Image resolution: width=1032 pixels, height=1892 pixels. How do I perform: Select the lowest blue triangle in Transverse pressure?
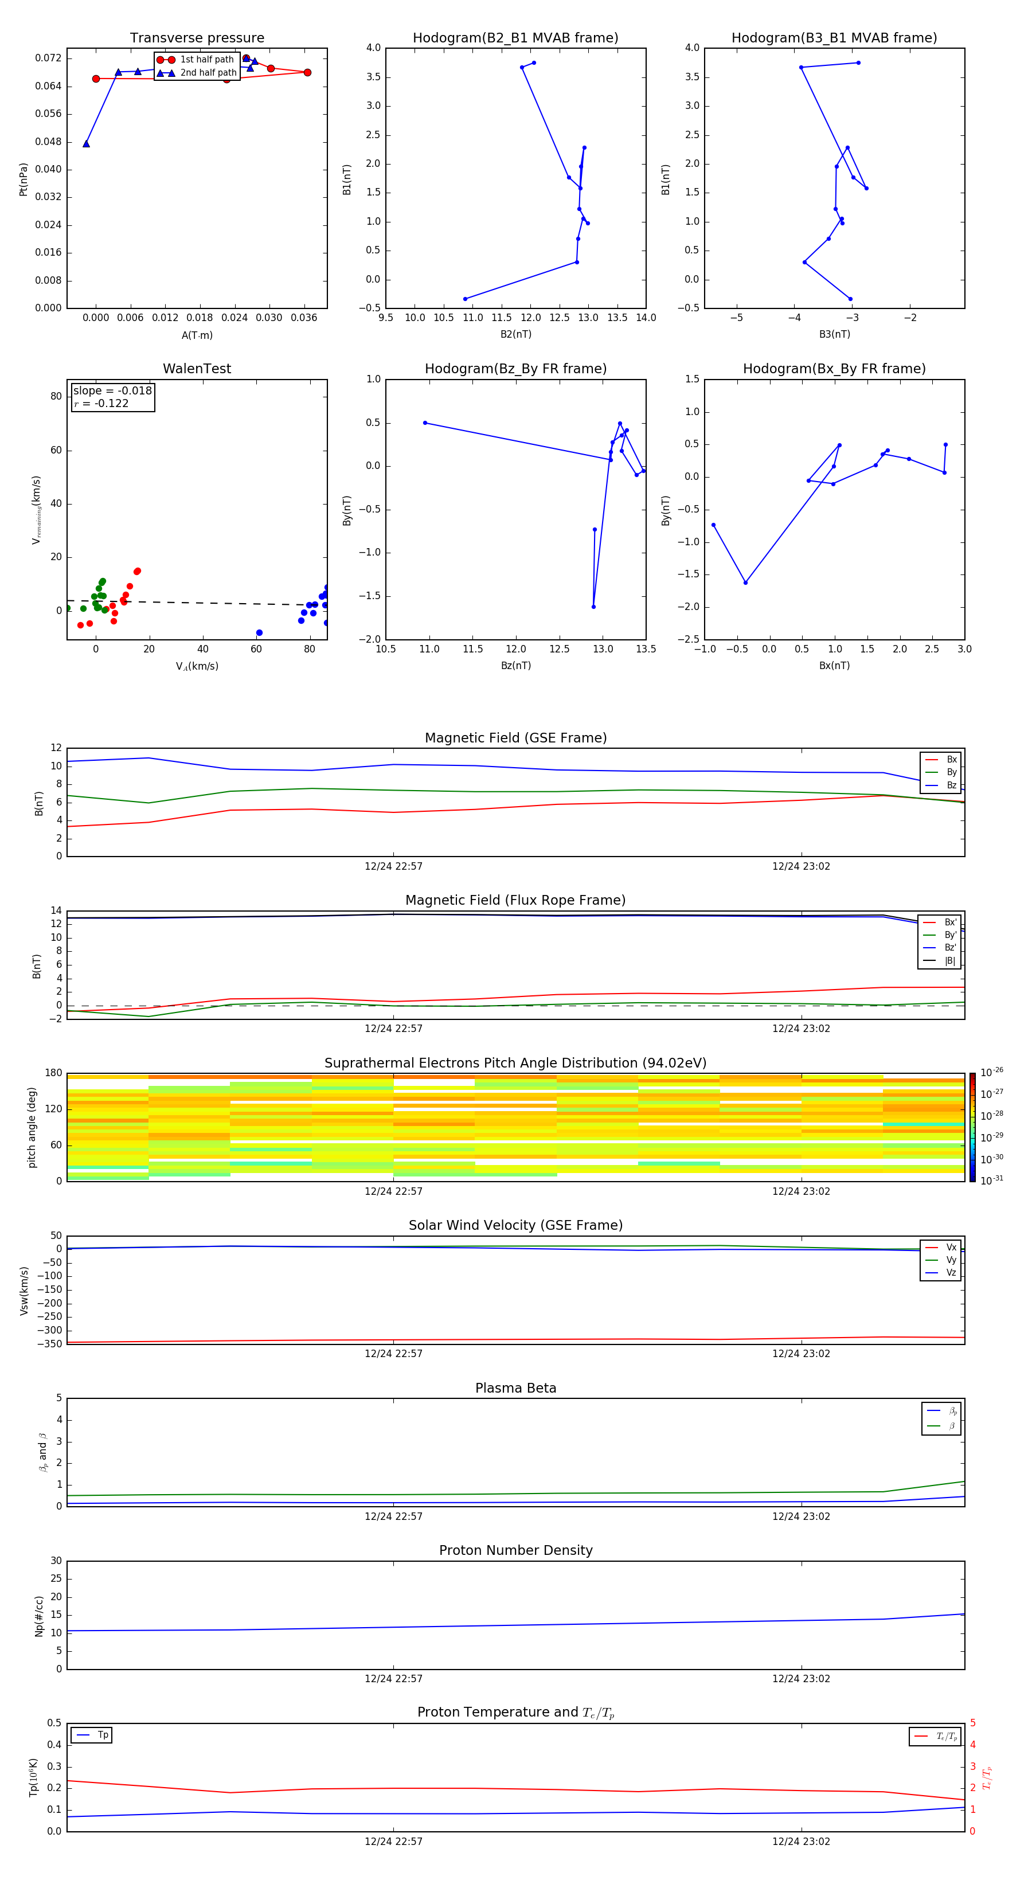pos(86,144)
